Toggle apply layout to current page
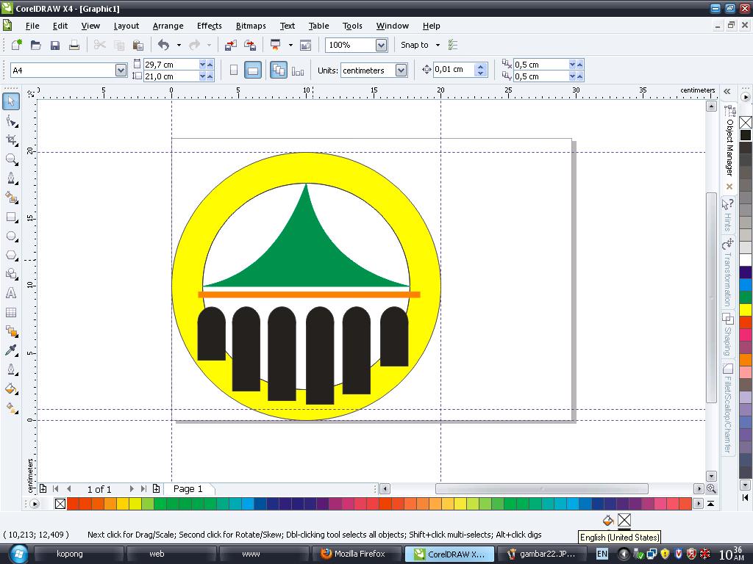 coord(298,70)
